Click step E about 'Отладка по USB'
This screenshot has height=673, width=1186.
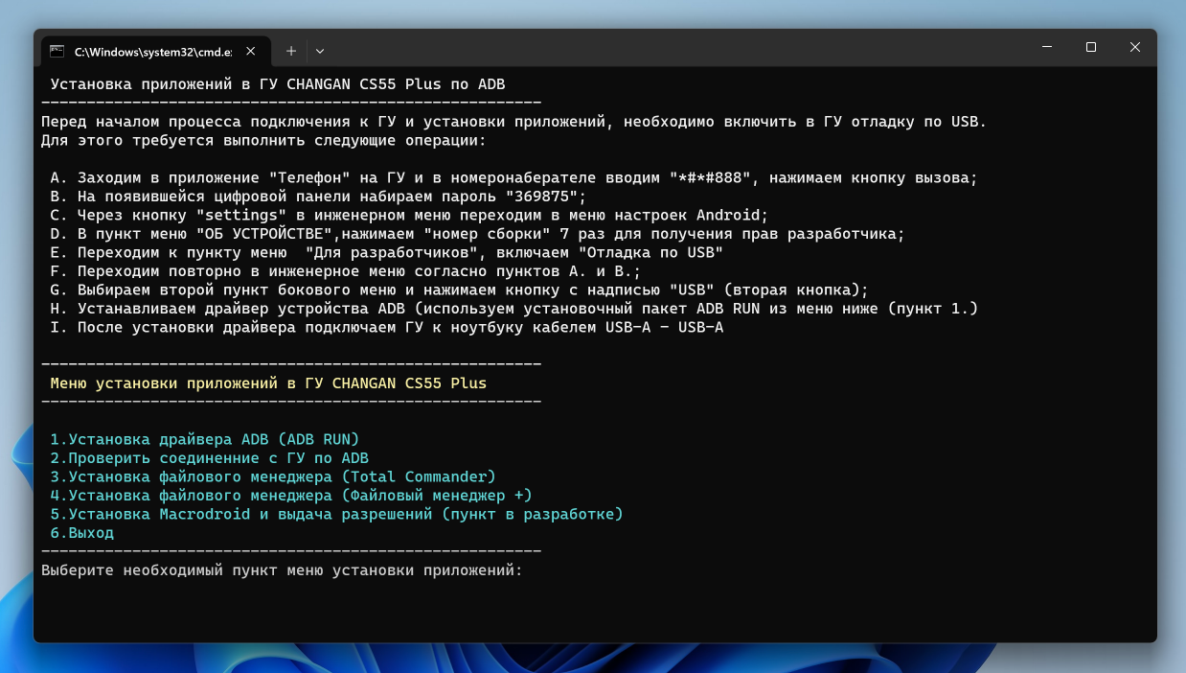click(386, 253)
